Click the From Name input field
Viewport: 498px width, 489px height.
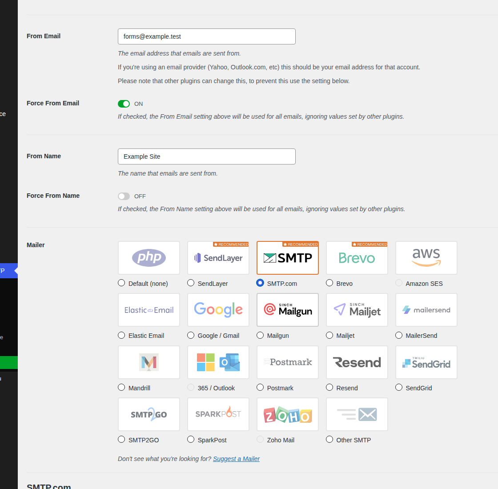pyautogui.click(x=206, y=156)
